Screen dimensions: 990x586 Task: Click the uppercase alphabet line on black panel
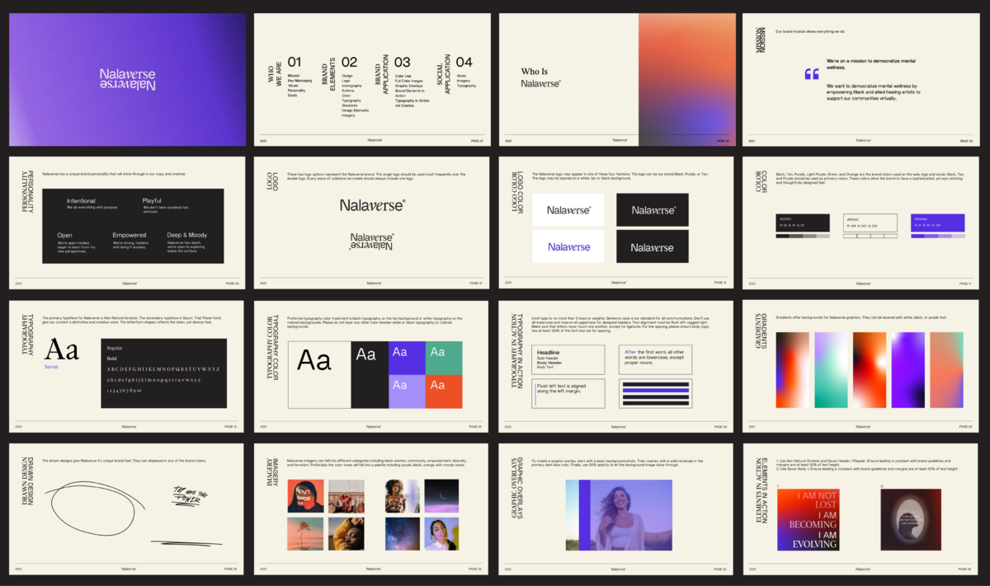point(163,369)
